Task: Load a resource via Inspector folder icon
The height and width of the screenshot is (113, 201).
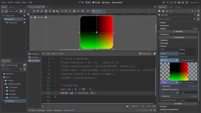Action: [163, 11]
